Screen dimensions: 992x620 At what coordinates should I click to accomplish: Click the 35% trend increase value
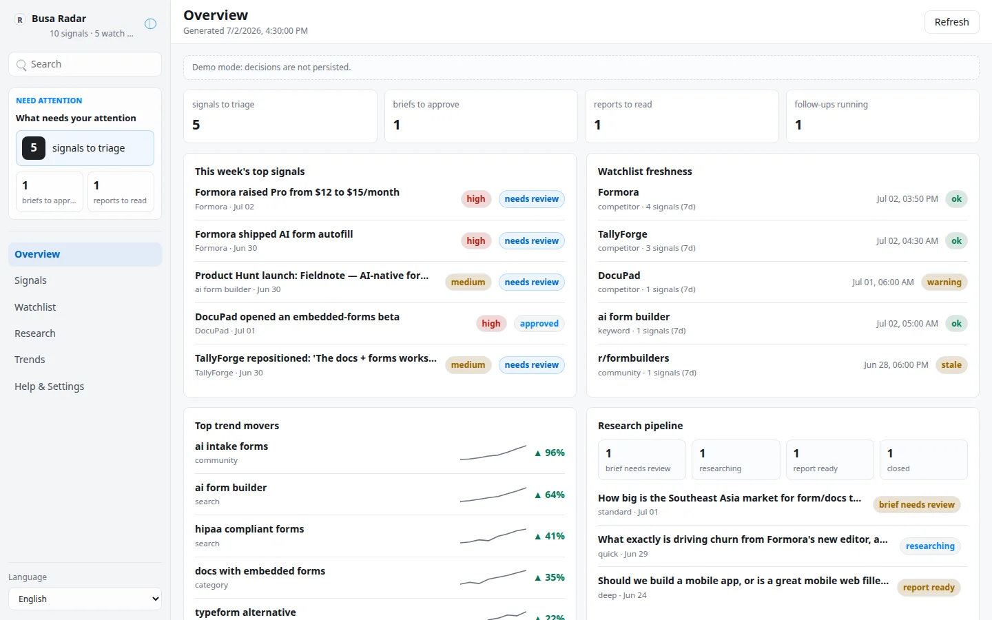pyautogui.click(x=550, y=577)
